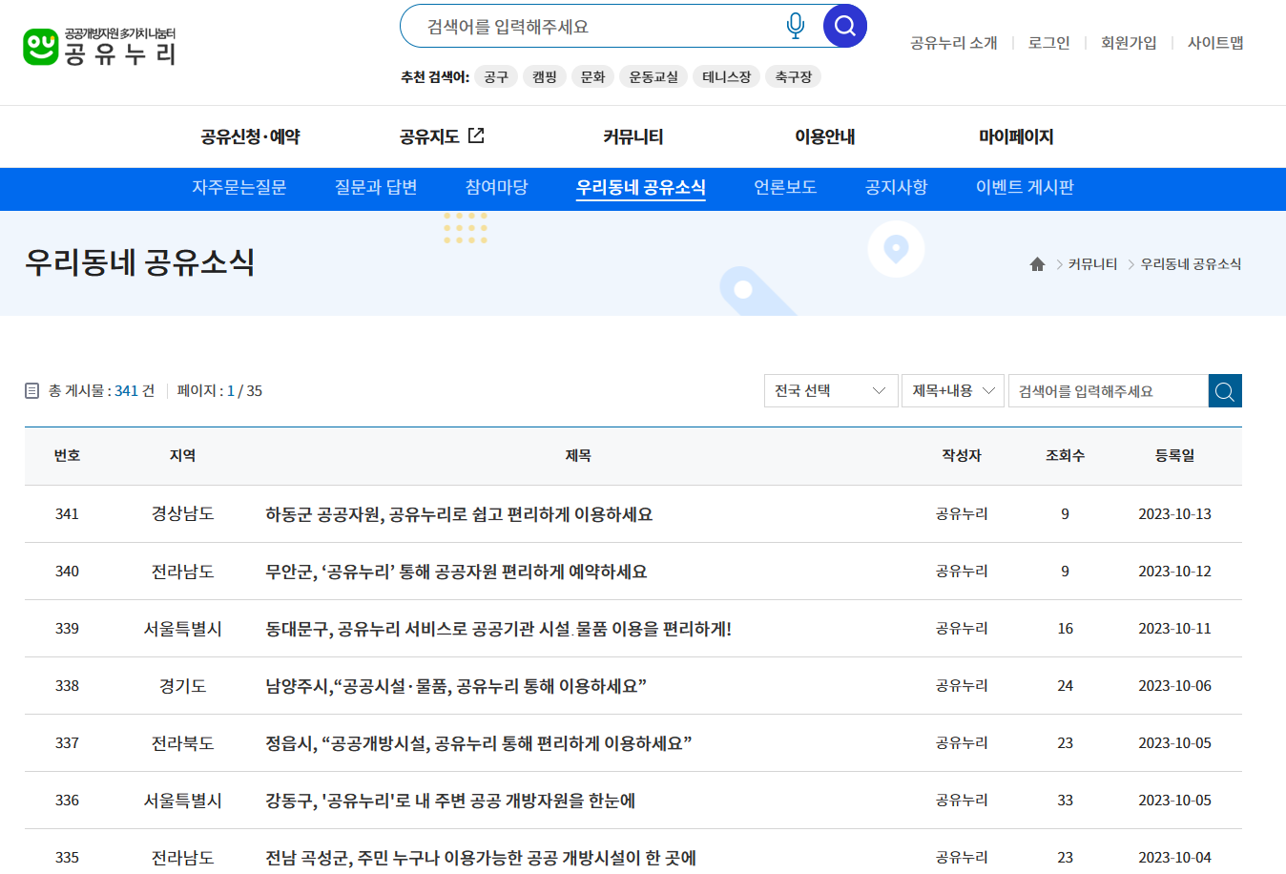1286x874 pixels.
Task: Select 우리동네 공유소식 tab
Action: click(641, 187)
